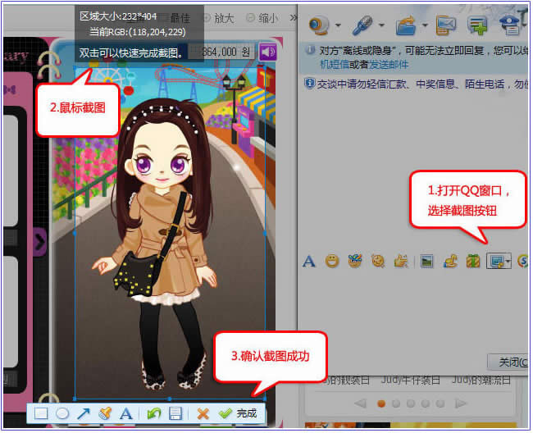Screen dimensions: 533x433
Task: Select second carousel dot
Action: coord(396,403)
